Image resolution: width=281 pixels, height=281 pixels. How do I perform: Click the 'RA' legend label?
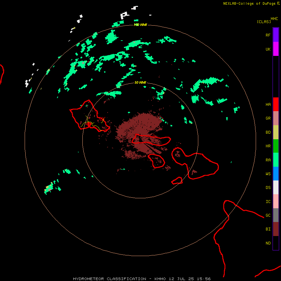tap(268, 160)
